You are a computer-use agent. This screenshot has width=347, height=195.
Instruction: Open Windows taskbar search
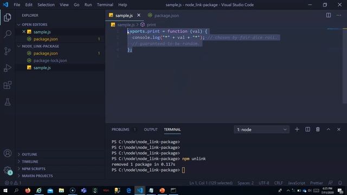click(x=16, y=190)
